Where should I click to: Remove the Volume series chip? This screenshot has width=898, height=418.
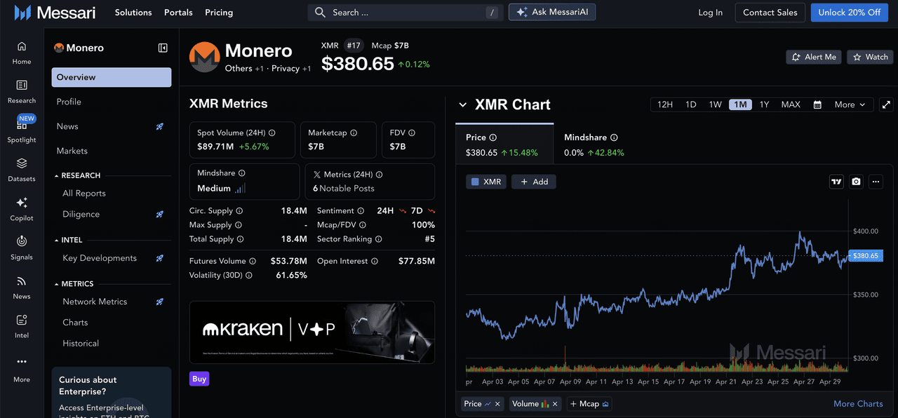[x=555, y=404]
